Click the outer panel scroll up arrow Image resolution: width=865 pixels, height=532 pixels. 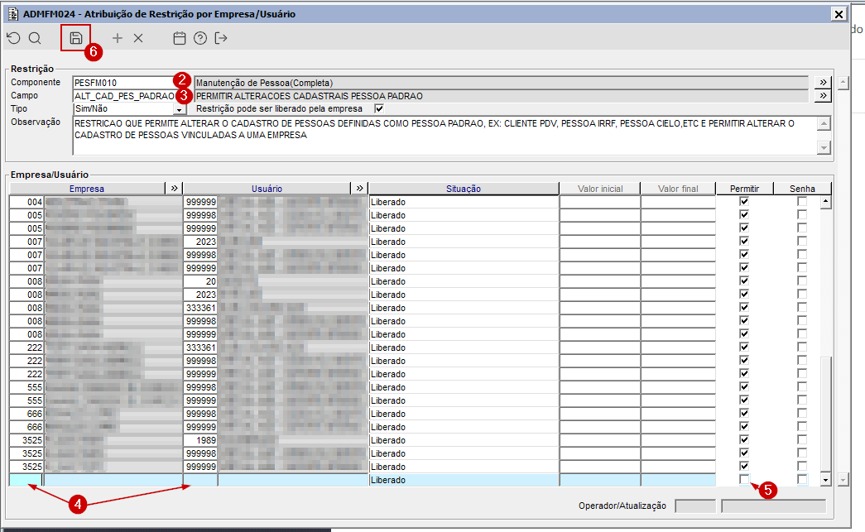click(x=843, y=84)
